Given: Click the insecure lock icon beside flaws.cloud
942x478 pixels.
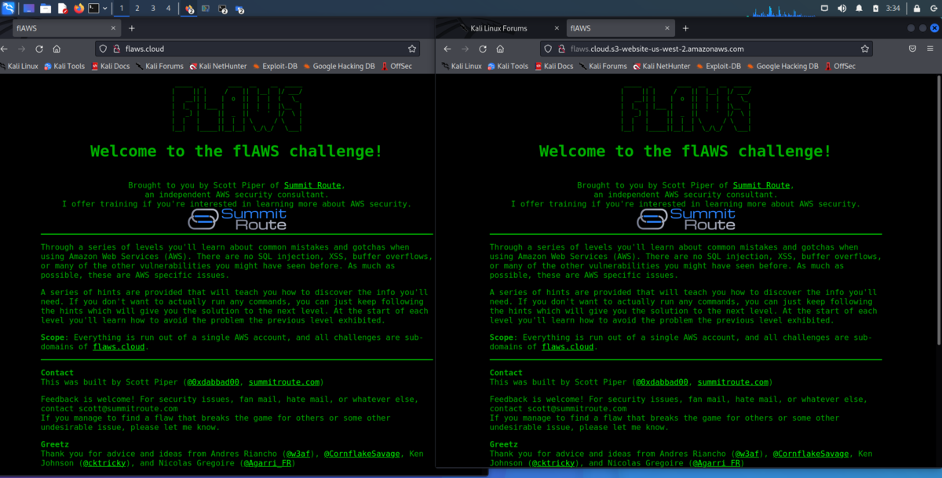Looking at the screenshot, I should click(116, 49).
